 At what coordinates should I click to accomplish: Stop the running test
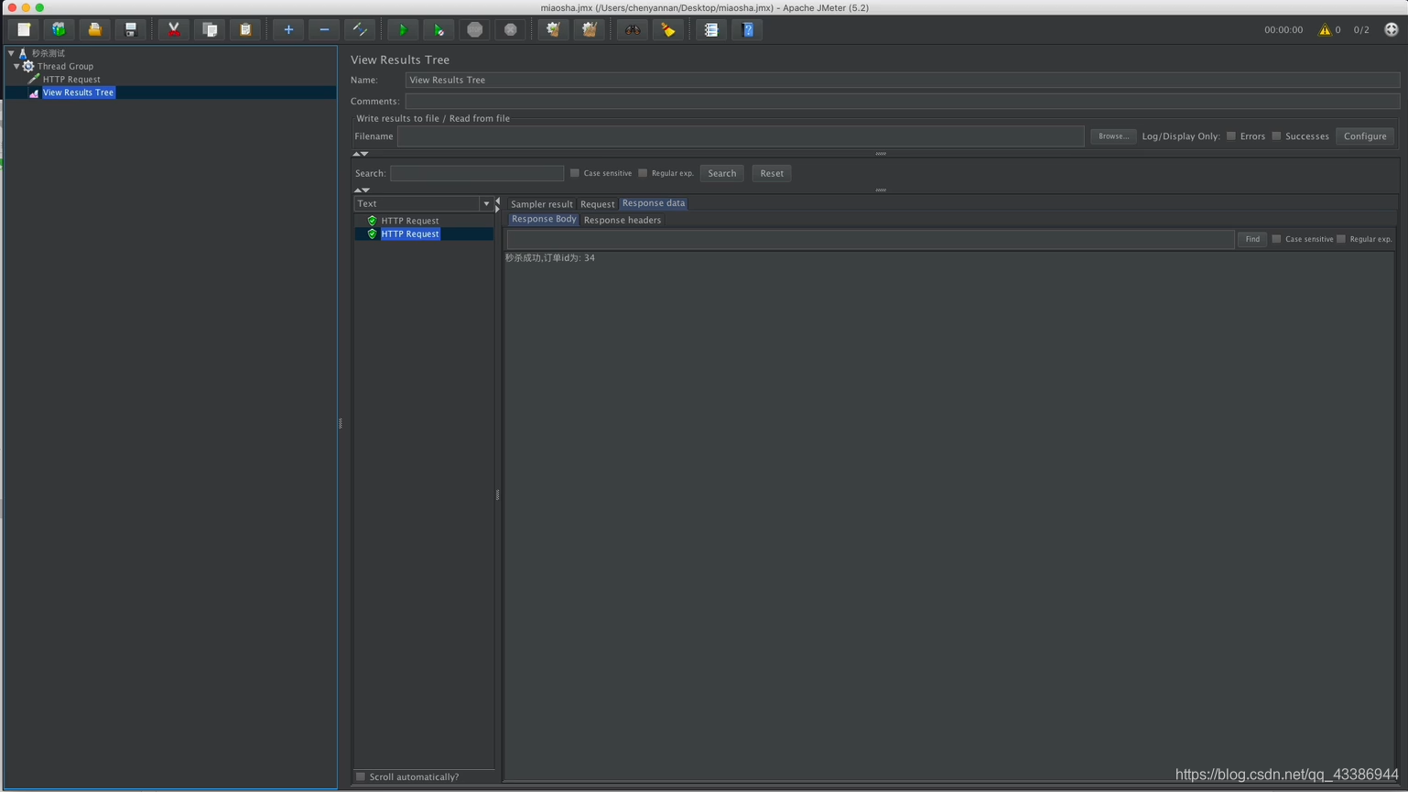click(x=474, y=29)
